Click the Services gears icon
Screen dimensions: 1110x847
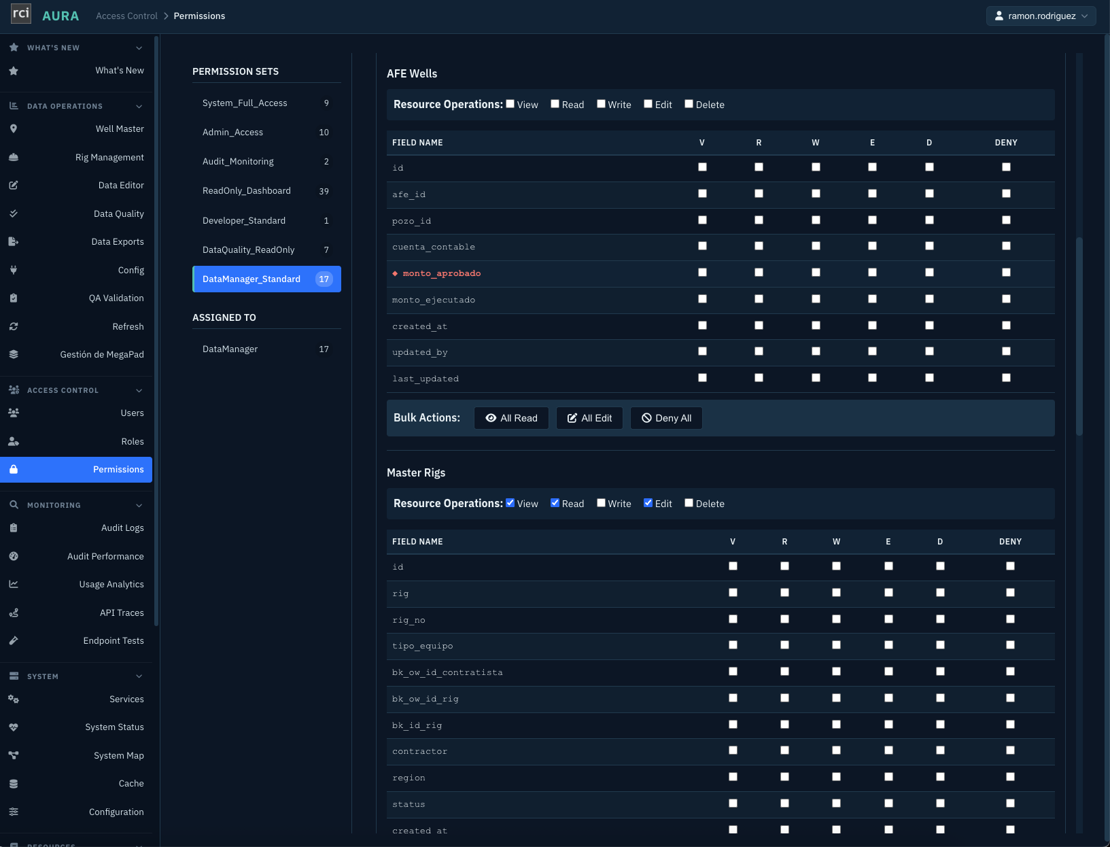pos(14,699)
